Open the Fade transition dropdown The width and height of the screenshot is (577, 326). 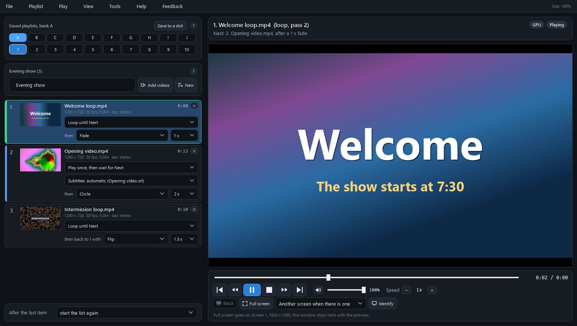click(122, 135)
